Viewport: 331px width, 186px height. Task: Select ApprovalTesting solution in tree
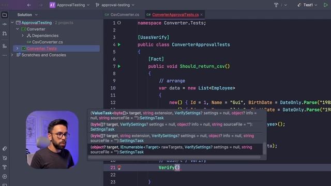pyautogui.click(x=37, y=23)
